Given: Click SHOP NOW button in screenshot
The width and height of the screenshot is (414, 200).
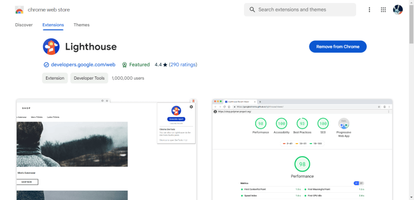Looking at the screenshot, I should pos(27,182).
